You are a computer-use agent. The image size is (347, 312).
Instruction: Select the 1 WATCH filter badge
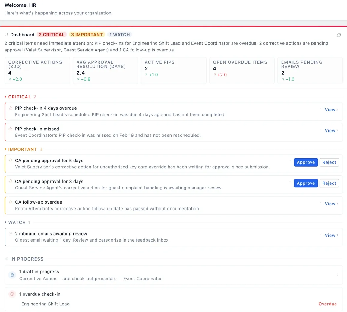[119, 35]
